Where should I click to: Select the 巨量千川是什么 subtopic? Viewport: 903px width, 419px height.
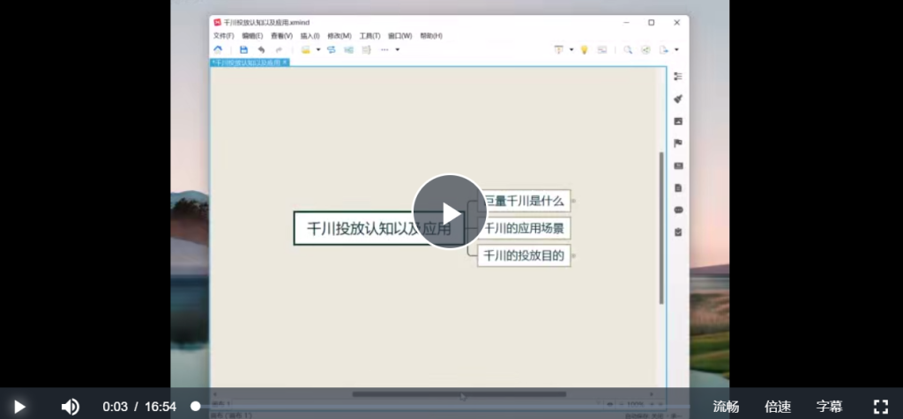point(524,202)
